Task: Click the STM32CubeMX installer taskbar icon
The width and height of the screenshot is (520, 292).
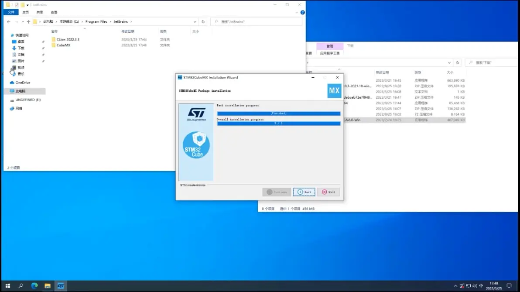Action: [61, 286]
